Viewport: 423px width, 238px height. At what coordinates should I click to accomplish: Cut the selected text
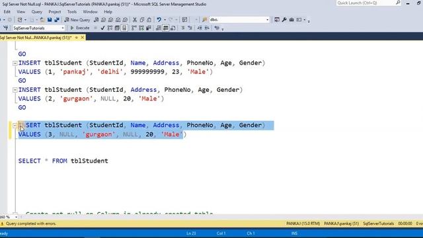(135, 20)
